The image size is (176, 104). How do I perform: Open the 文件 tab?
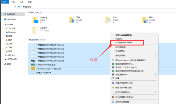(4, 2)
